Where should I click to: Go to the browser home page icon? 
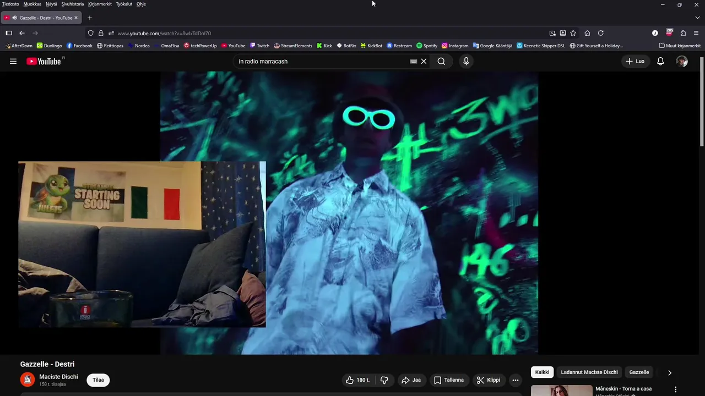[x=587, y=33]
